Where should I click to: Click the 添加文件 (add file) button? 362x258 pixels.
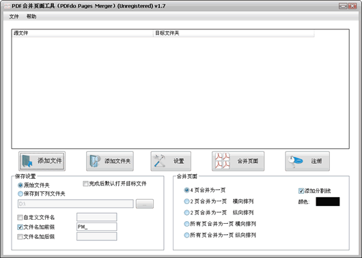click(42, 161)
